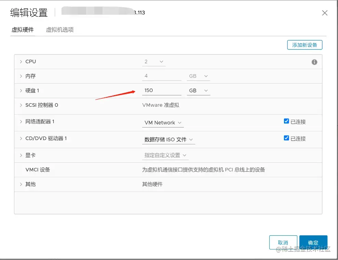Viewport: 338px width, 260px height.
Task: Expand the 内存 row
Action: (21, 76)
